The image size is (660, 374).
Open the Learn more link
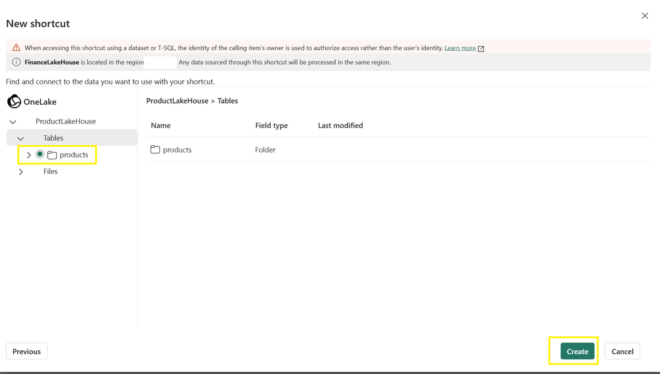(460, 48)
